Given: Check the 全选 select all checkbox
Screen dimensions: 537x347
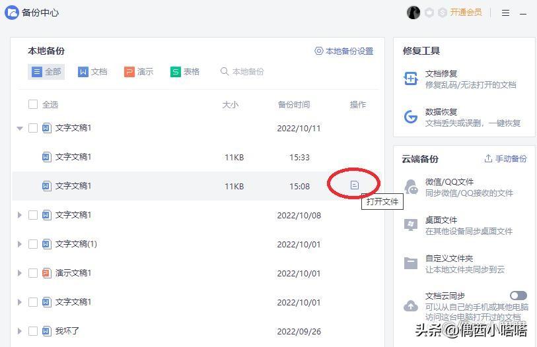Looking at the screenshot, I should (x=33, y=104).
